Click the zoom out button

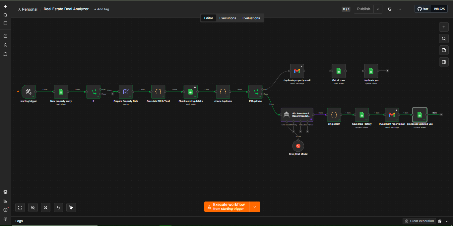(x=45, y=207)
